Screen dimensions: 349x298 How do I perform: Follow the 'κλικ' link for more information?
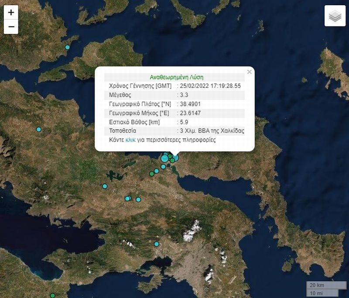point(130,141)
